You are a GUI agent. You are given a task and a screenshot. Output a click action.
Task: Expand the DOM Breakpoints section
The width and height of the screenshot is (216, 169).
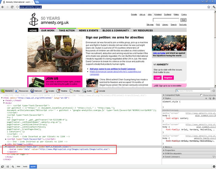tap(164, 153)
